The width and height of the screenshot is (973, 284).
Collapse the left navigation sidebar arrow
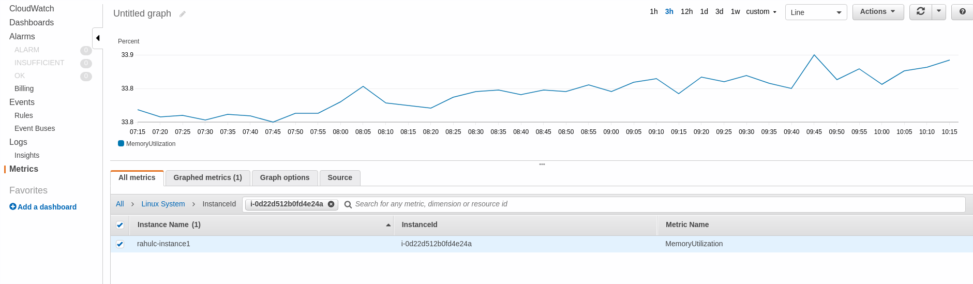tap(98, 38)
